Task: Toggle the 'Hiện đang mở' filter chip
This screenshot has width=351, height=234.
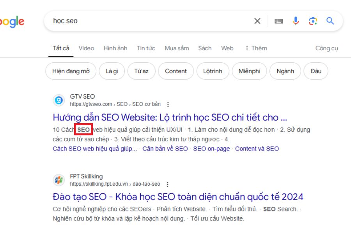Action: tap(71, 71)
